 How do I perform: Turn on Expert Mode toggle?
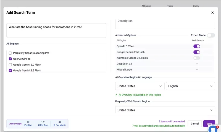tap(211, 35)
